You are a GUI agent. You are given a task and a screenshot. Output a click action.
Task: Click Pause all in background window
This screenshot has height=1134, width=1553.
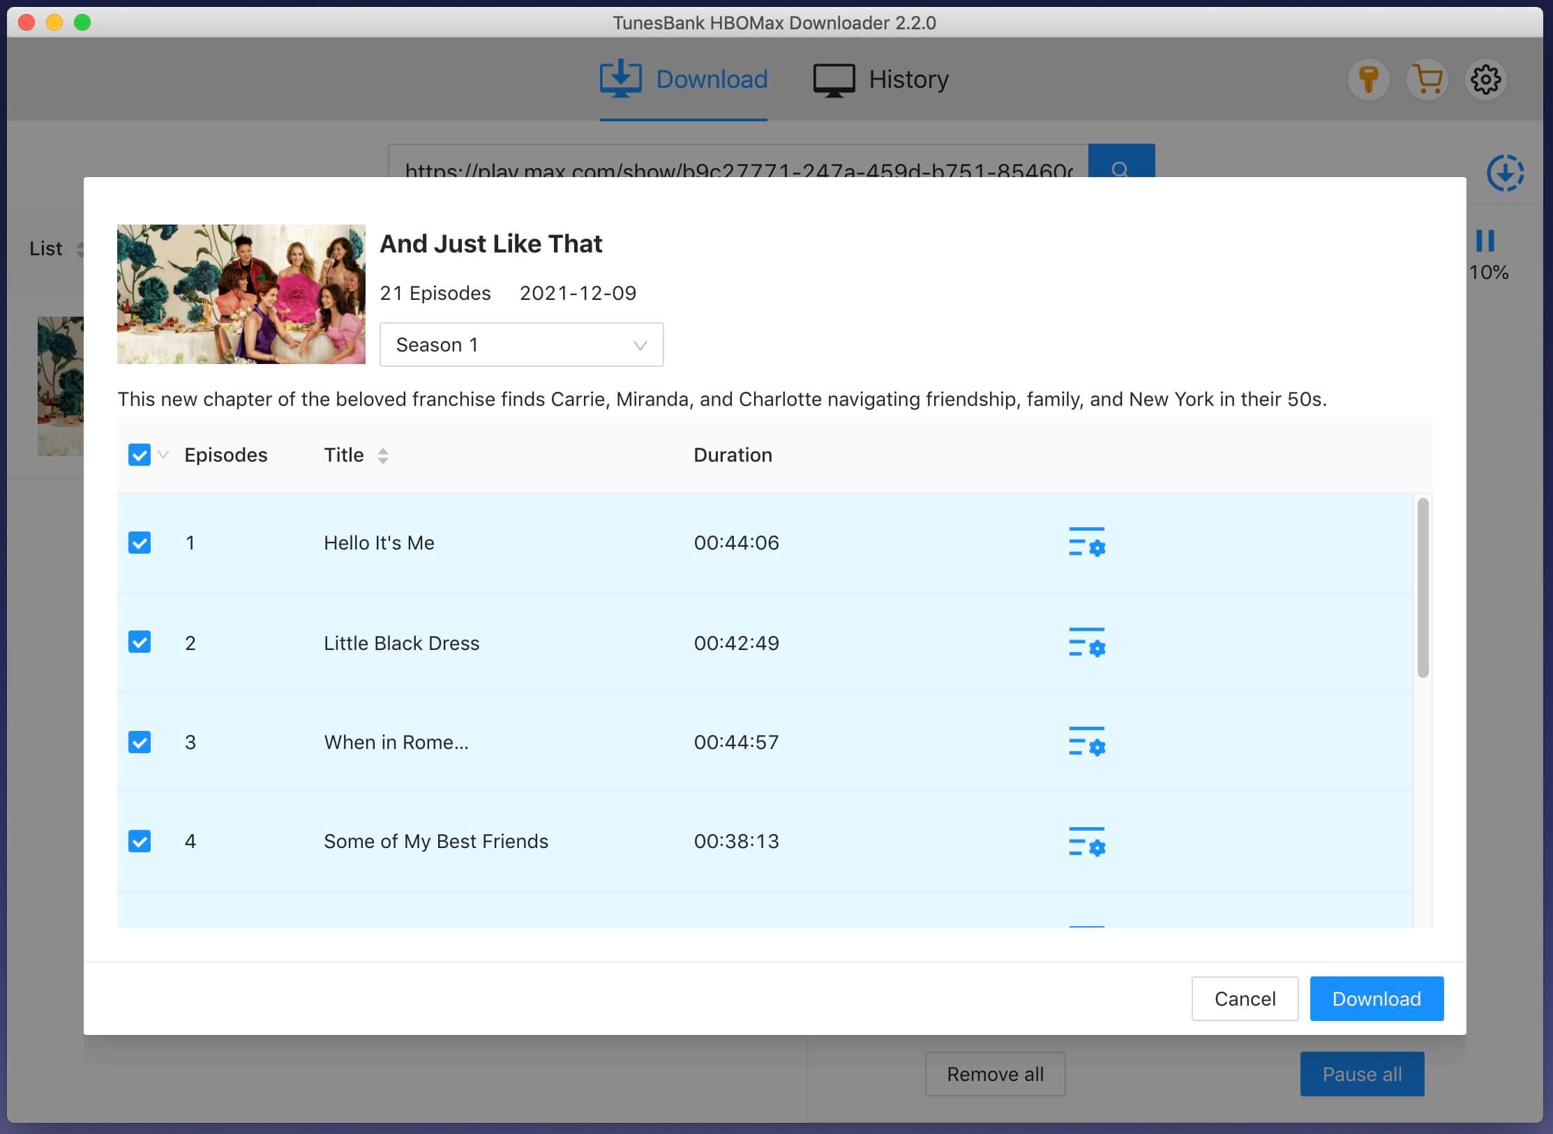pos(1362,1074)
